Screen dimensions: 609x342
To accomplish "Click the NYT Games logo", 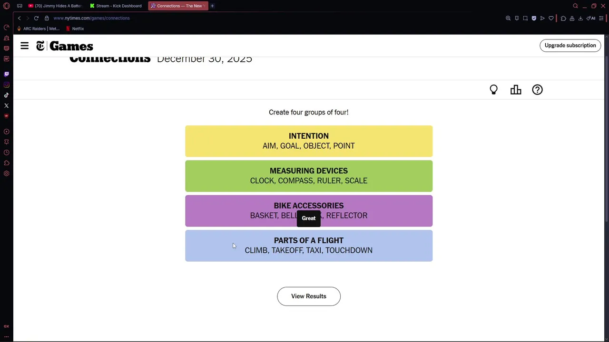I will [65, 46].
